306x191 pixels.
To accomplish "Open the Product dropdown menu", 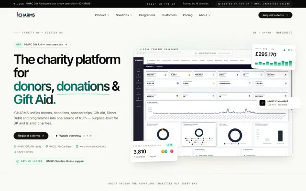I will pos(102,15).
